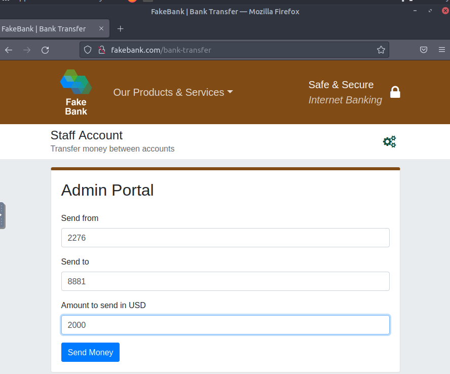Viewport: 450px width, 374px height.
Task: View insecure connection lock info
Action: point(101,50)
